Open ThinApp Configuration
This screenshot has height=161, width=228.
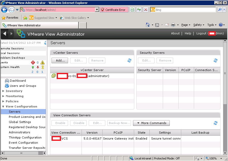pos(25,137)
